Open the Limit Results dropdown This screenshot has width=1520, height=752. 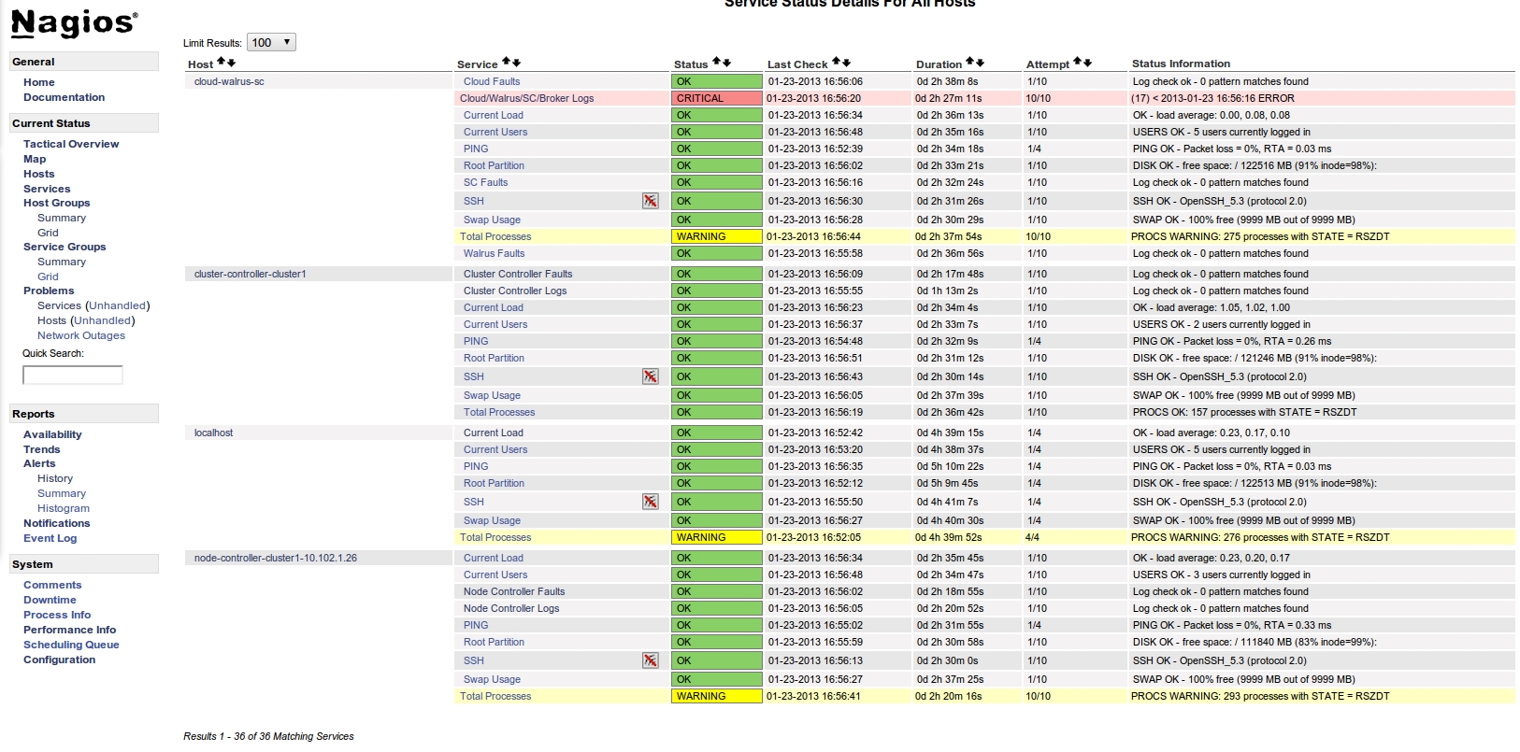(x=271, y=42)
